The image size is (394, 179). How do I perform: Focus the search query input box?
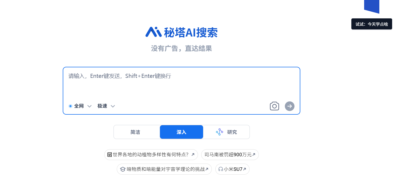181,84
